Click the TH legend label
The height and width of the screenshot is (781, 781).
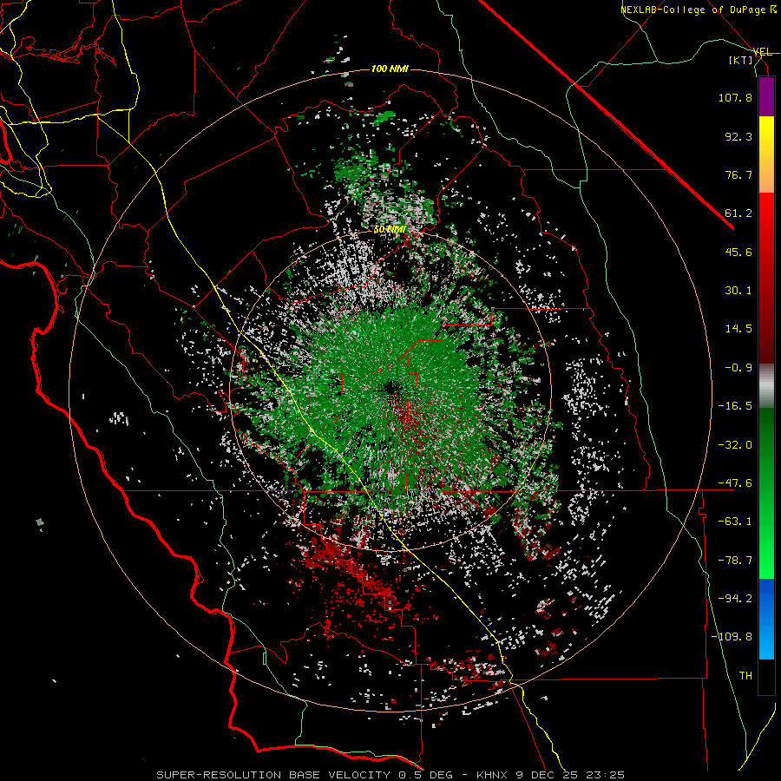[745, 676]
